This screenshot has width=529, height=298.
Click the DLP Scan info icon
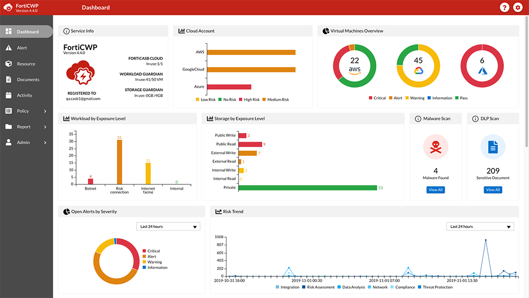point(476,119)
